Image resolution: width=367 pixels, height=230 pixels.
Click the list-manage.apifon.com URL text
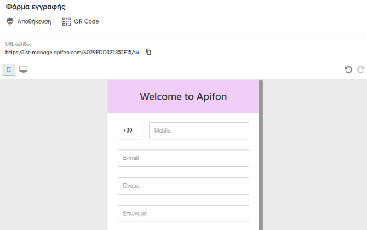pyautogui.click(x=73, y=53)
